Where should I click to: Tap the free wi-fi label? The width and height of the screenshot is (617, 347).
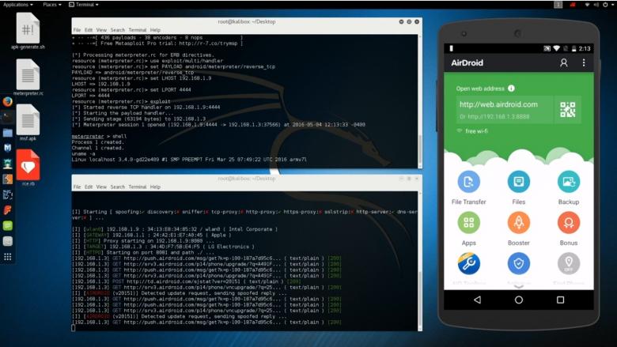click(x=476, y=131)
